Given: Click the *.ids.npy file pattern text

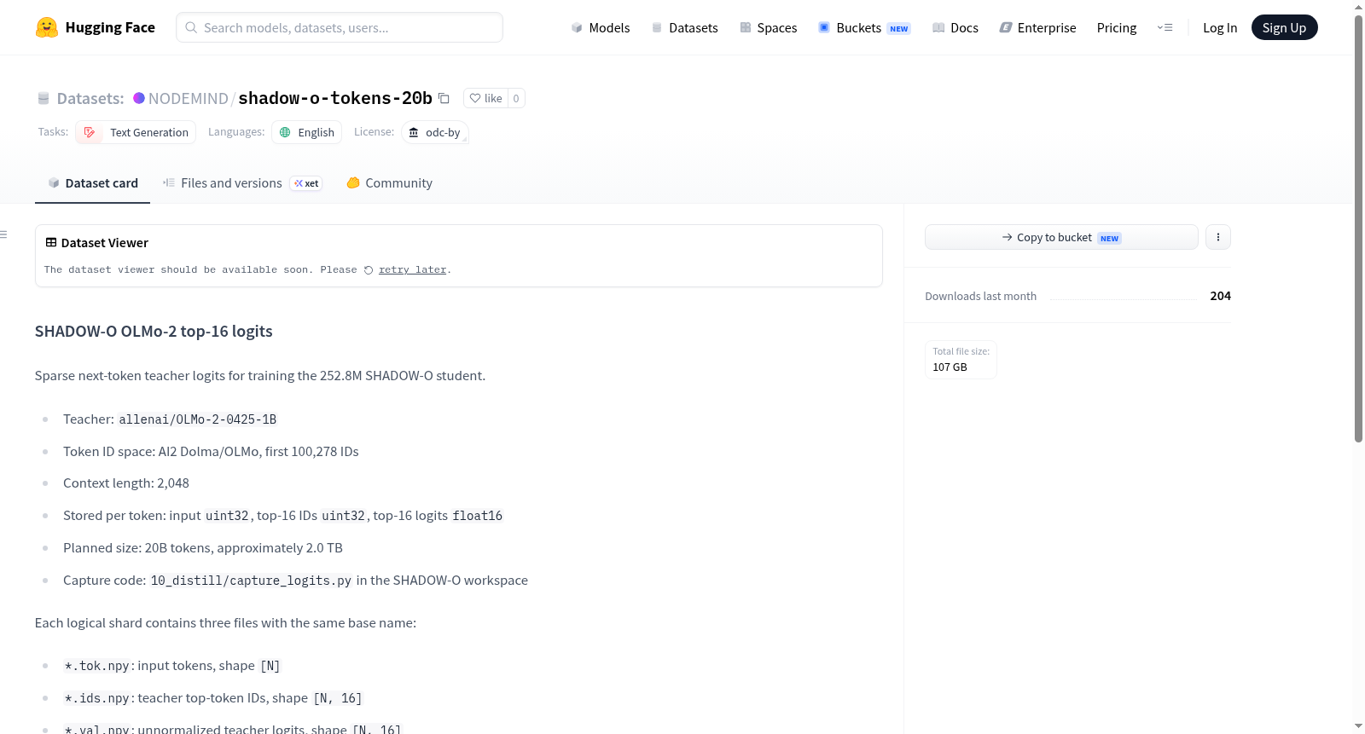Looking at the screenshot, I should click(97, 698).
